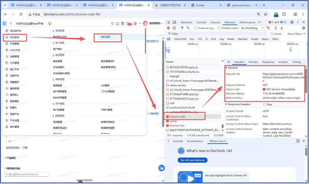Image resolution: width=309 pixels, height=184 pixels.
Task: Switch to the Response tab
Action: click(268, 62)
